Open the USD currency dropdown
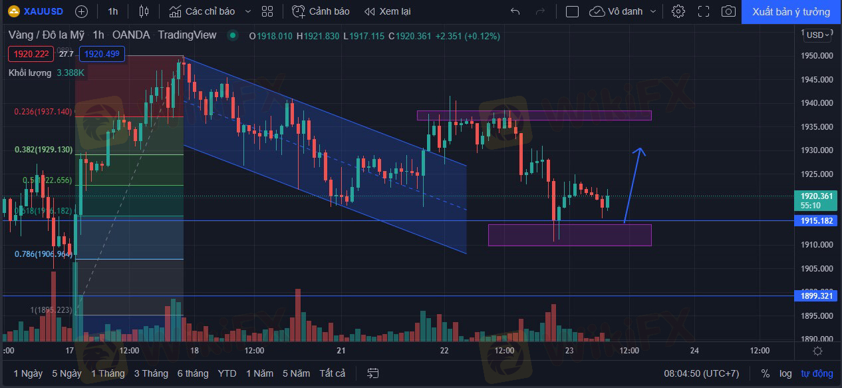 click(817, 35)
